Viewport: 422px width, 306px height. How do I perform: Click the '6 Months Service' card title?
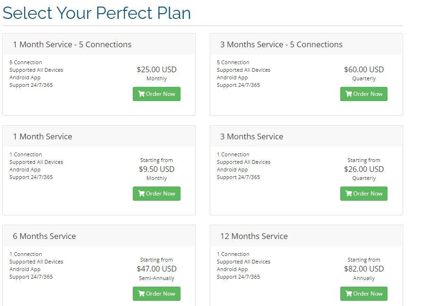pos(44,236)
